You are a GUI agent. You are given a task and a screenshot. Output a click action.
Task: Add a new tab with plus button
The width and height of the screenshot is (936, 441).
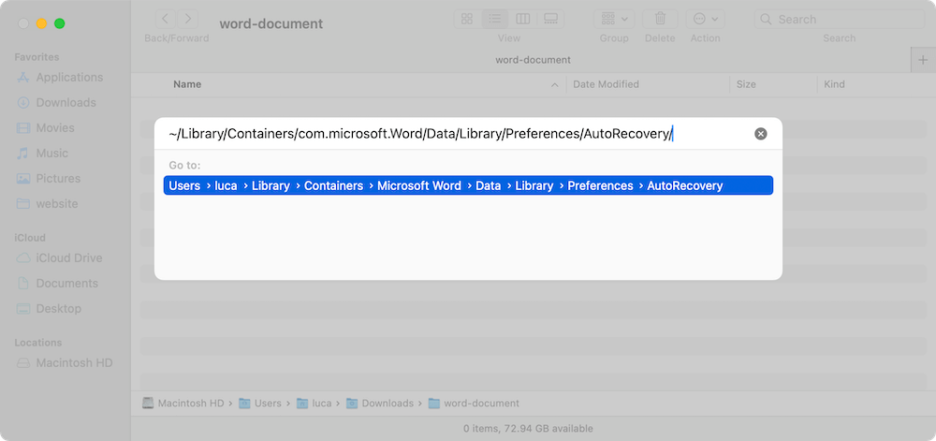click(x=923, y=60)
